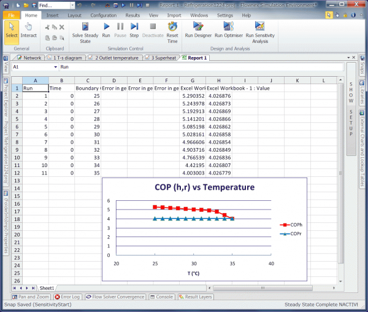368x312 pixels.
Task: Open the File menu
Action: tap(11, 15)
